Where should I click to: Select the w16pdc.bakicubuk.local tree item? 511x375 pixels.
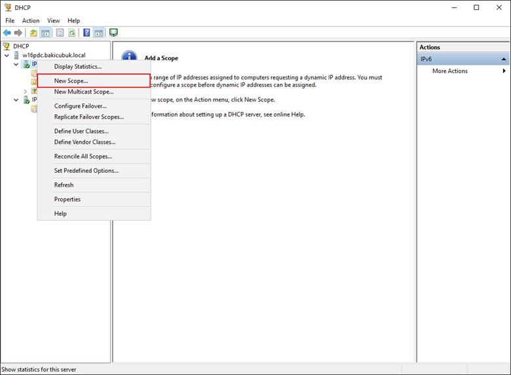pos(54,56)
